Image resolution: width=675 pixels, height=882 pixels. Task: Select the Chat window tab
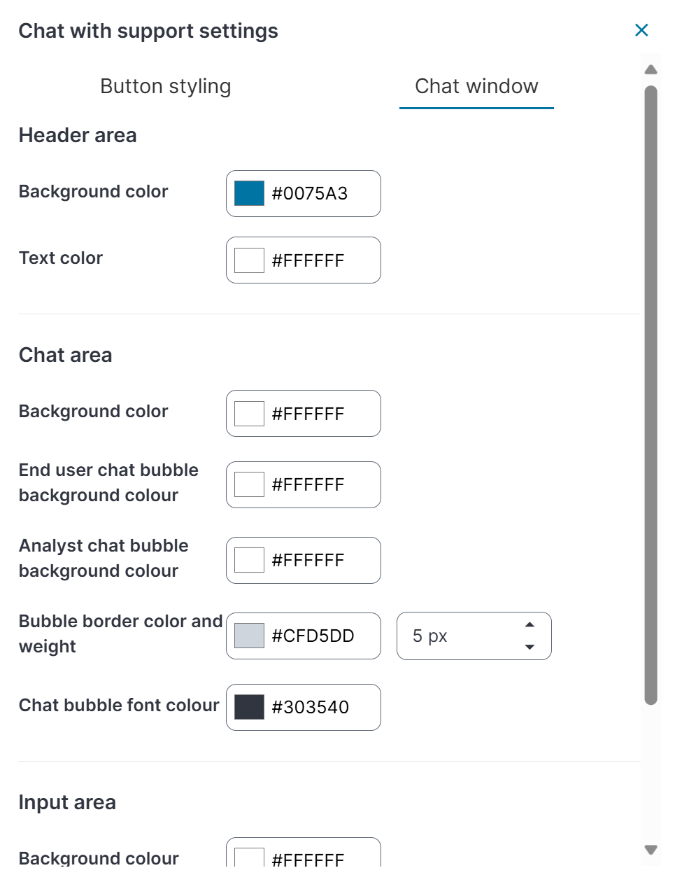pyautogui.click(x=476, y=86)
